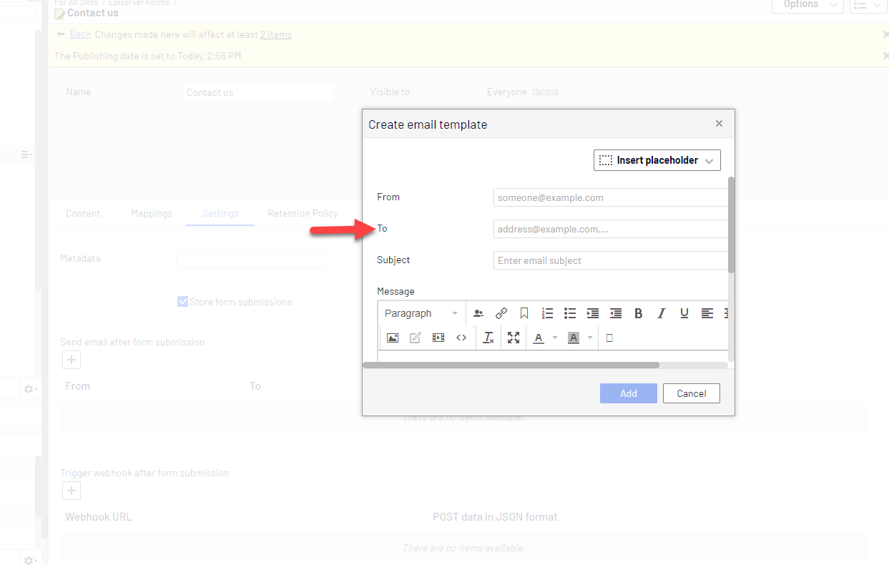
Task: Click into the To address field
Action: tap(610, 229)
